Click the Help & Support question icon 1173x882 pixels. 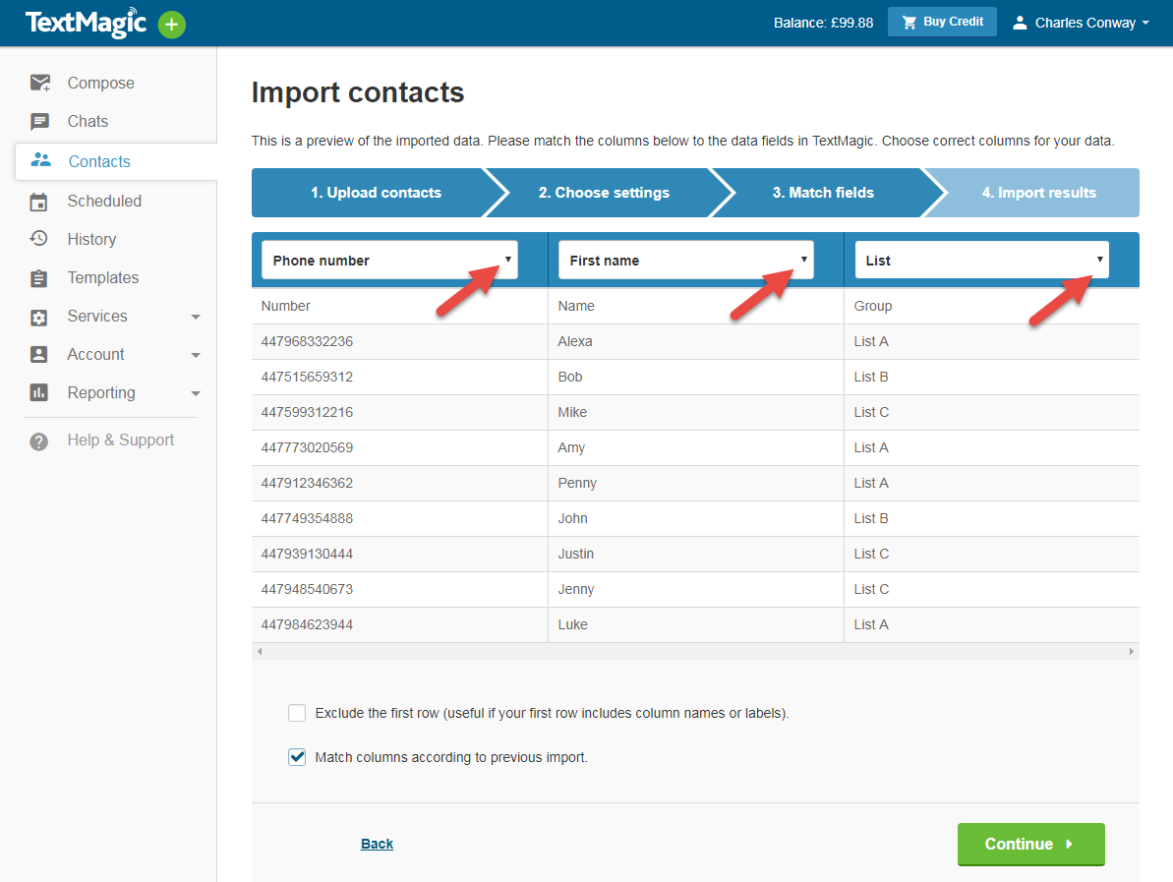(39, 441)
